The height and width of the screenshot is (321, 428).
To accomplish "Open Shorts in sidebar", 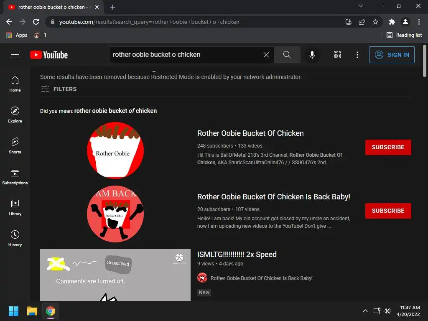I will tap(15, 146).
